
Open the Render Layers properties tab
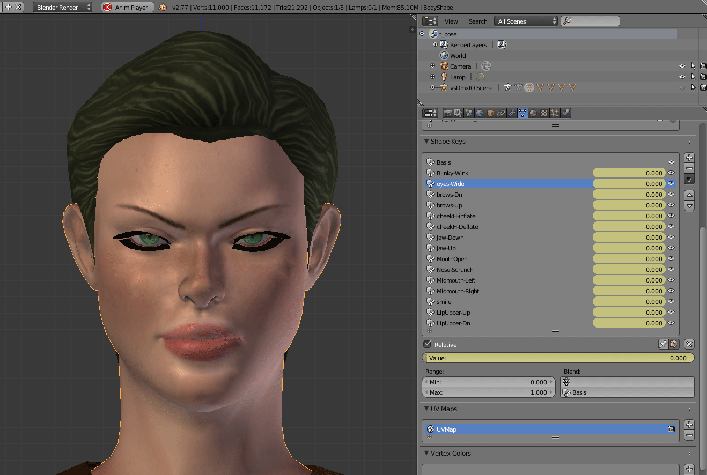pyautogui.click(x=458, y=113)
